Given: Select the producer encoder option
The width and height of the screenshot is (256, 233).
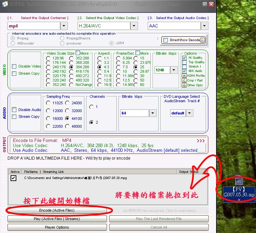Looking at the screenshot, I should (x=62, y=43).
